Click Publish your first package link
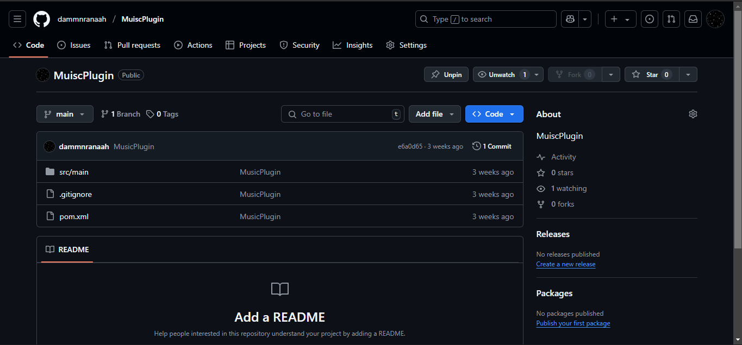742x345 pixels. point(573,323)
